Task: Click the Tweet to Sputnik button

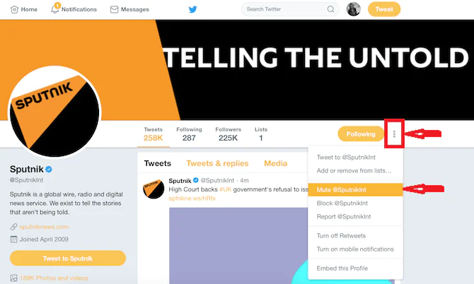Action: click(68, 258)
